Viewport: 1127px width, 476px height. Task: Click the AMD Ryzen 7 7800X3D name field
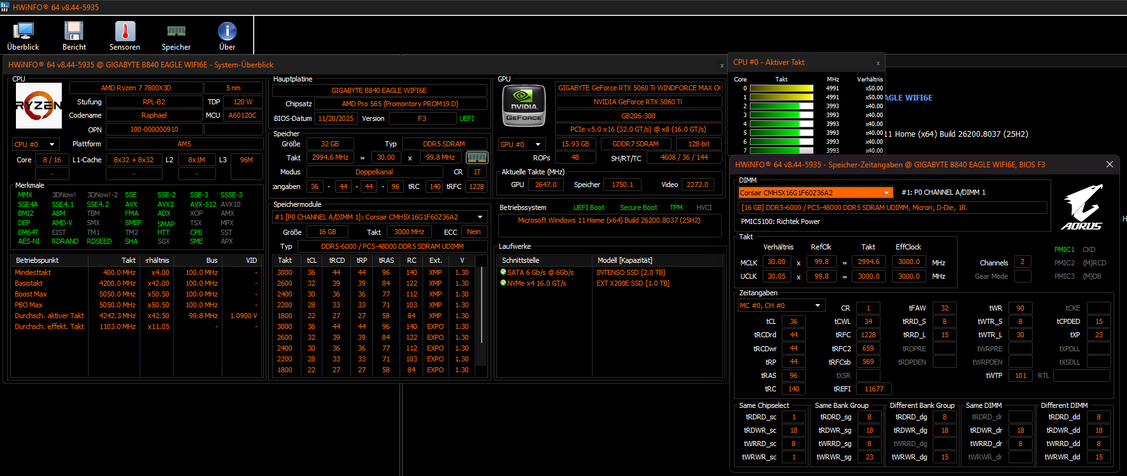pyautogui.click(x=136, y=88)
